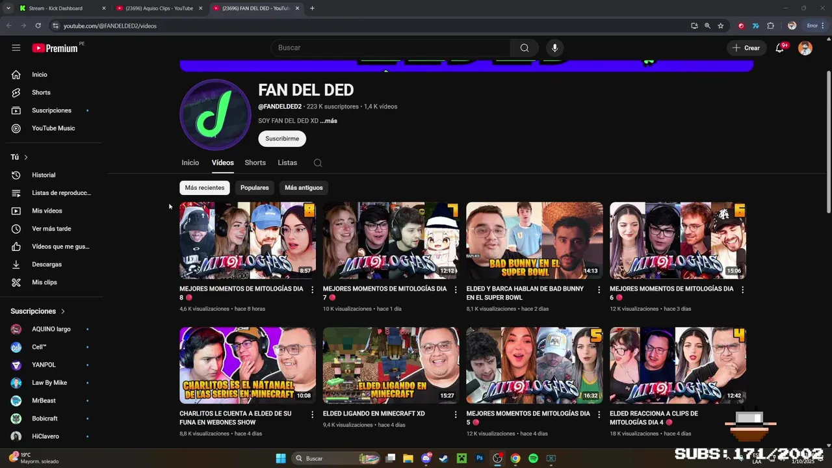Reload the page in browser toolbar

click(x=38, y=26)
